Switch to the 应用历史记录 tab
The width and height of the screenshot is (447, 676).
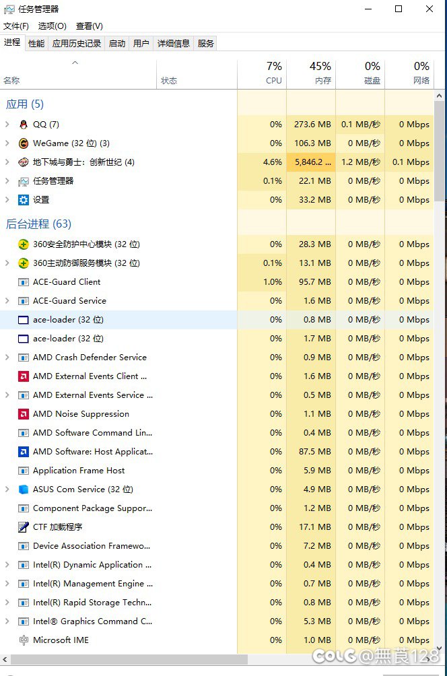pyautogui.click(x=77, y=44)
